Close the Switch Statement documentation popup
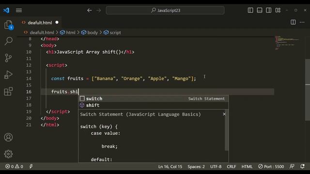 coord(224,114)
